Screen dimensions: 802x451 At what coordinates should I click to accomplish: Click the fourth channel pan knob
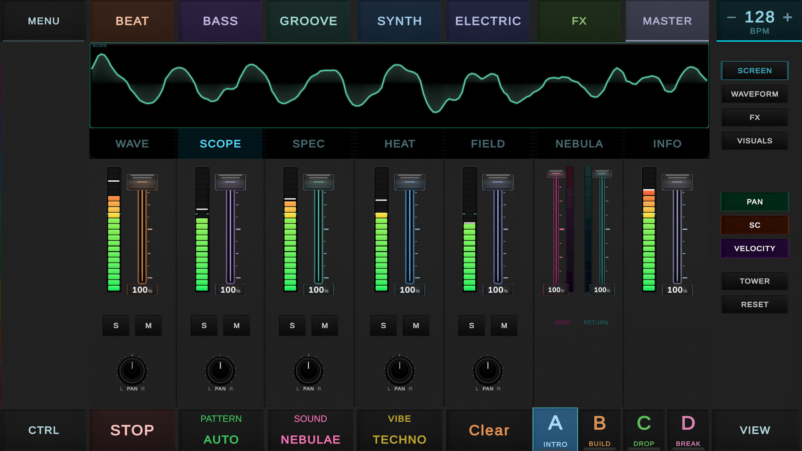click(x=399, y=371)
